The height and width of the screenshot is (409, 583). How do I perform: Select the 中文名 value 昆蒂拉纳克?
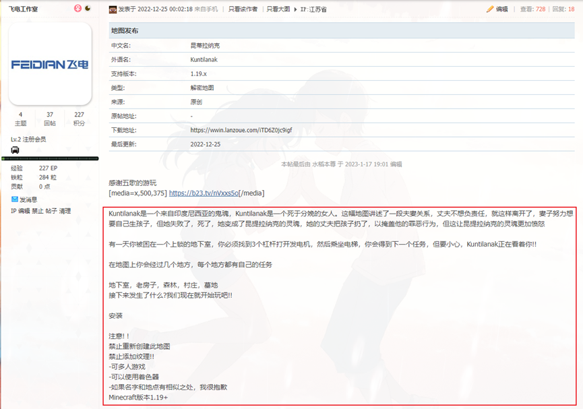click(206, 45)
